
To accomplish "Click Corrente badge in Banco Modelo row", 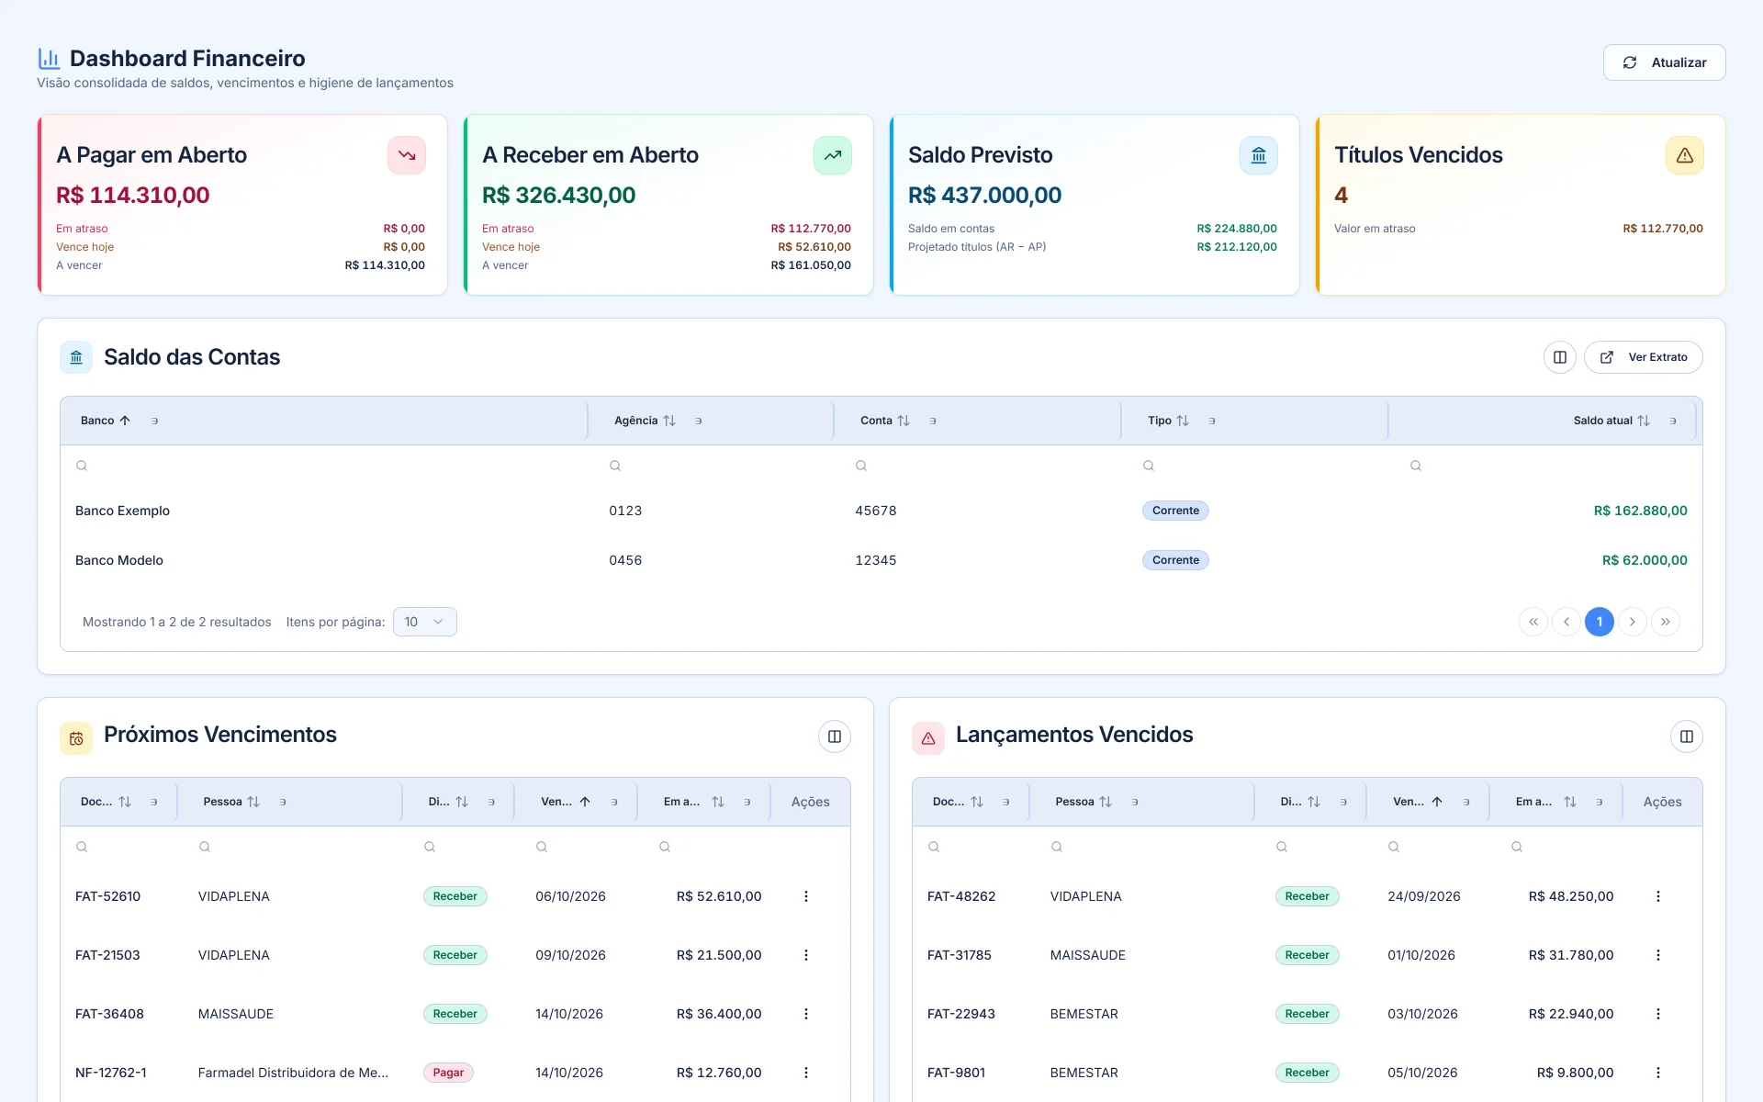I will point(1175,560).
